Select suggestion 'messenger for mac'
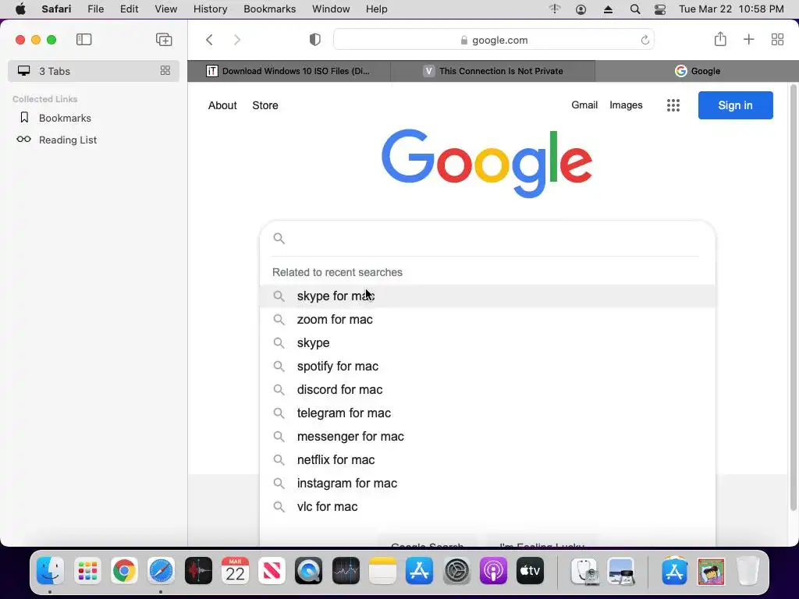The width and height of the screenshot is (799, 599). [x=488, y=437]
